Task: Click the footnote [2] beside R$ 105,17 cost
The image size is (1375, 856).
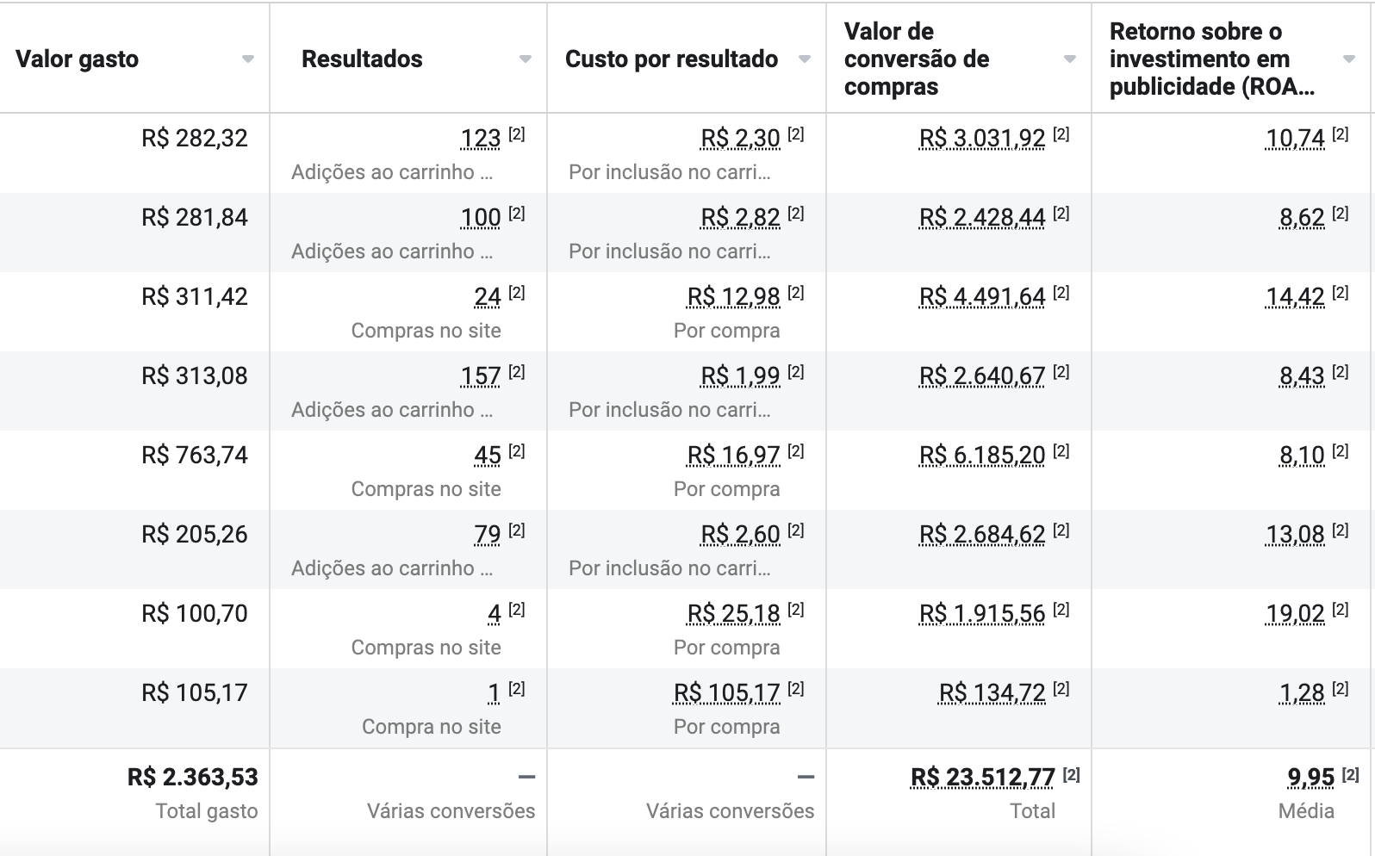Action: 795,689
